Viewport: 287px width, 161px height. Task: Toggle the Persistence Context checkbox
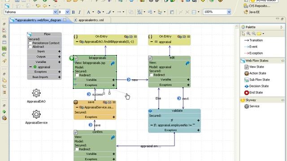point(30,43)
